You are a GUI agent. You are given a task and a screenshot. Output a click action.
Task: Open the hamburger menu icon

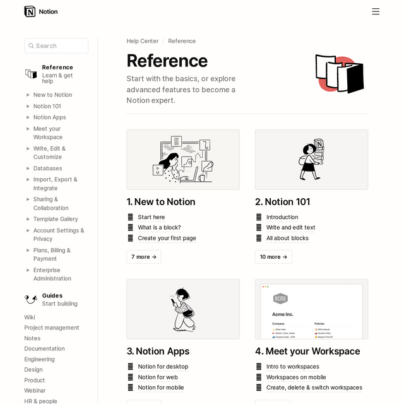376,11
